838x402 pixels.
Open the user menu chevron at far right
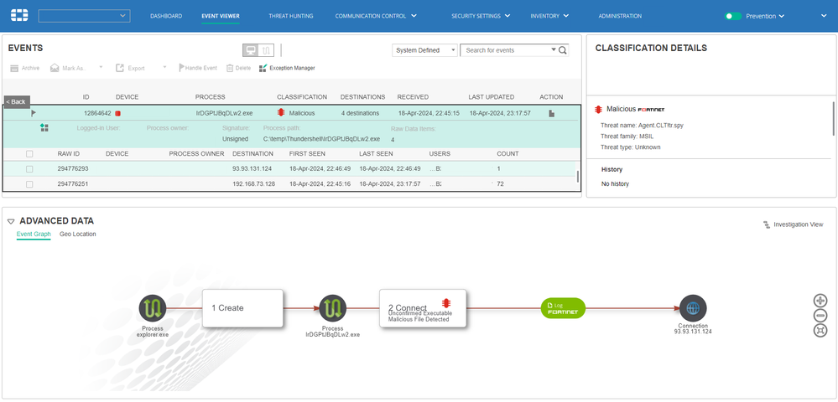(824, 16)
